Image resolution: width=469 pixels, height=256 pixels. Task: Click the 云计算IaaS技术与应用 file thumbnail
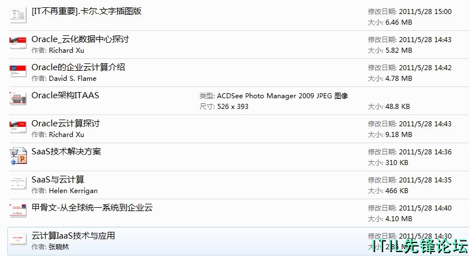point(18,240)
